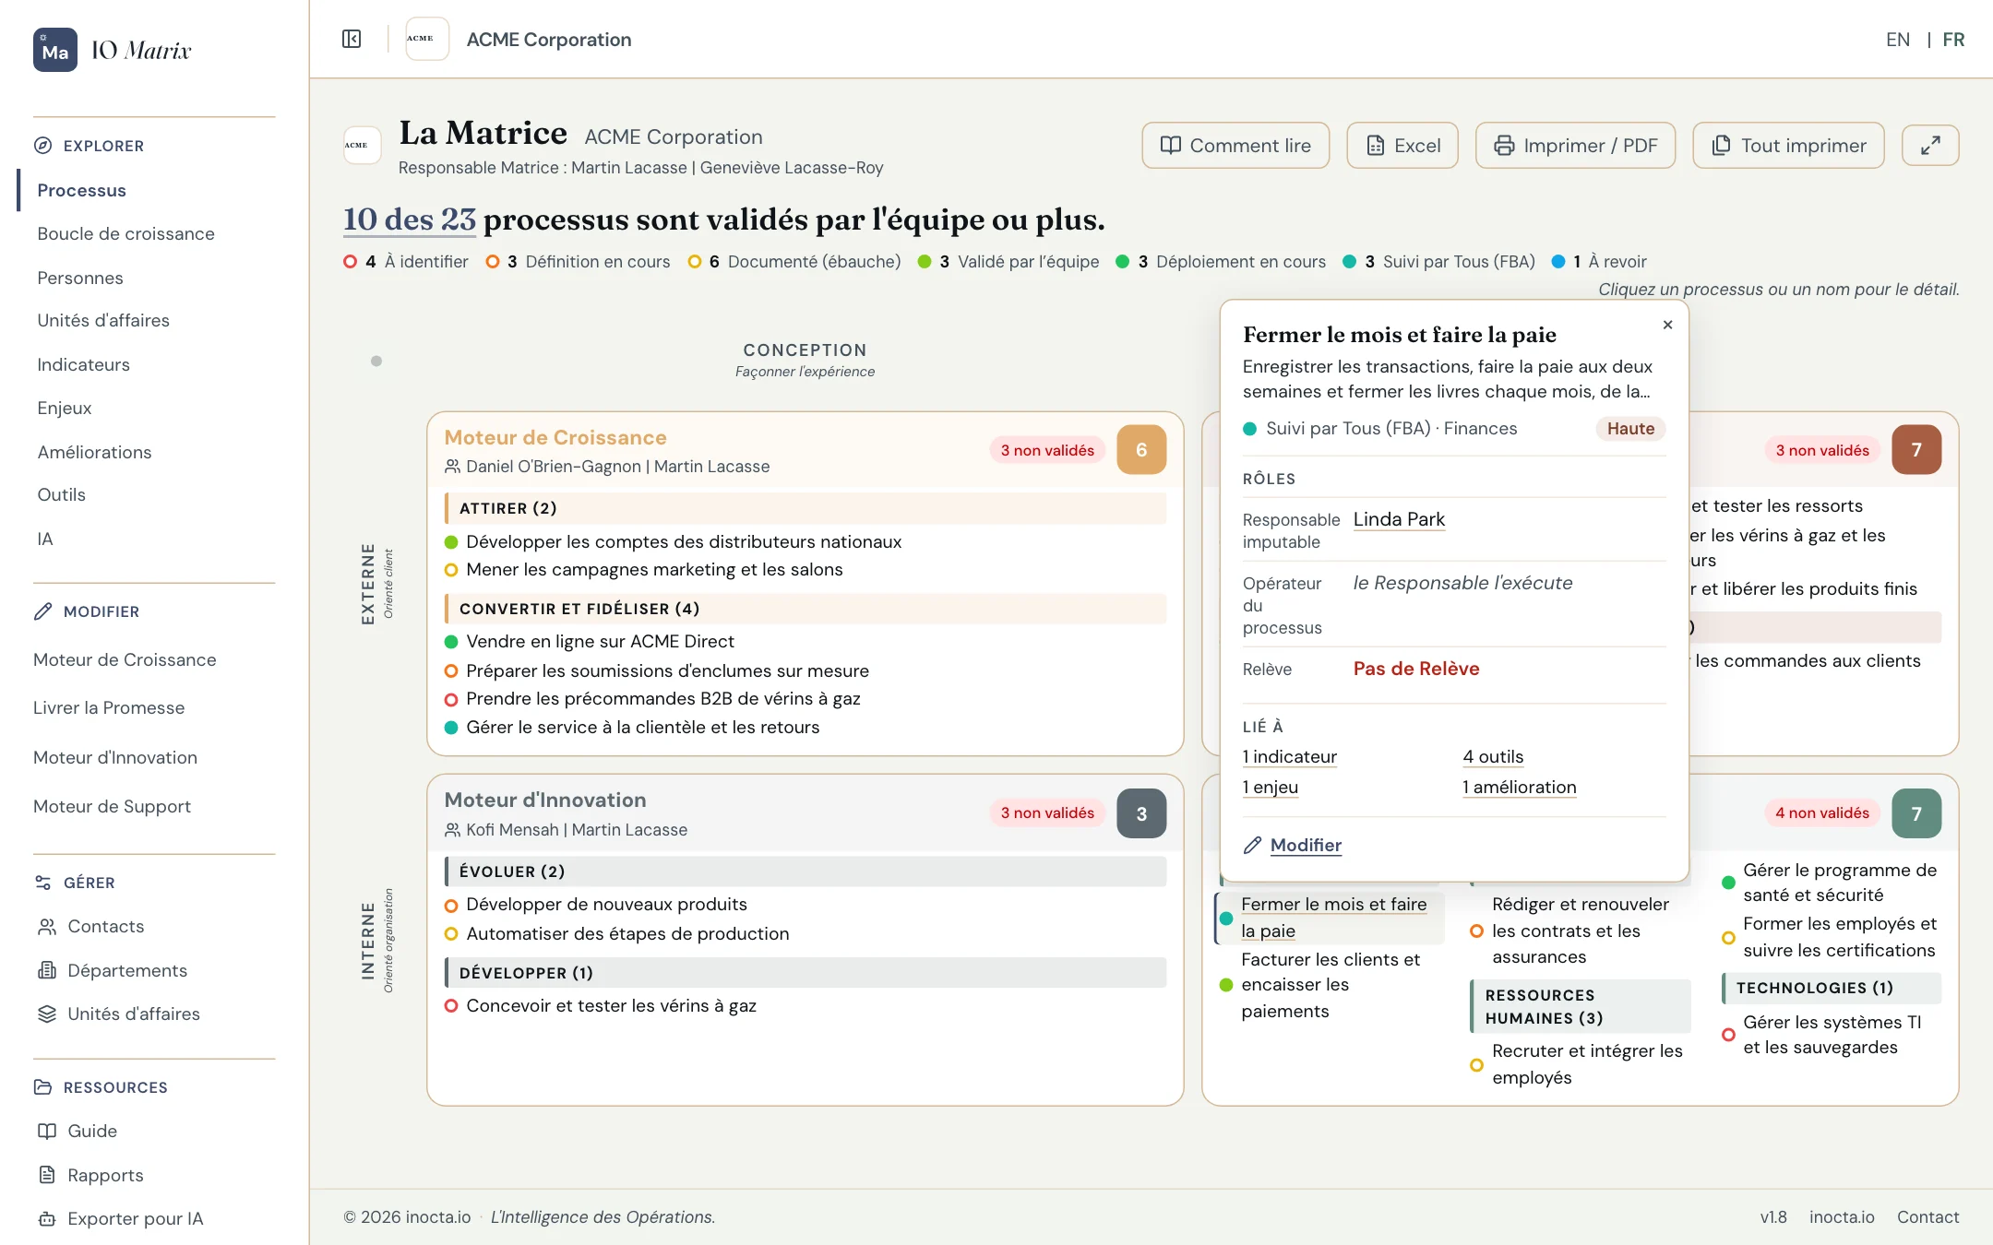Screen dimensions: 1993x1245
Task: Click the gray 3 badge on Moteur d'Innovation
Action: point(1141,813)
